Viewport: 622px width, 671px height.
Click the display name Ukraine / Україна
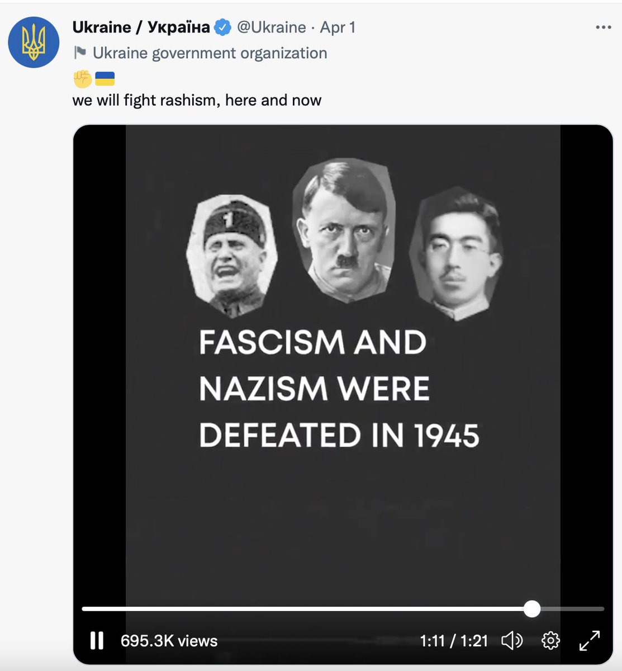coord(141,27)
